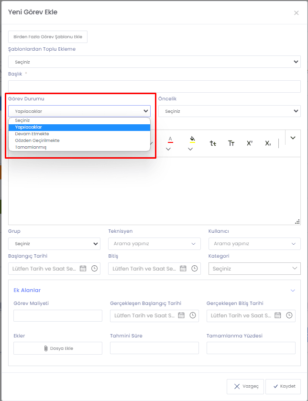The image size is (308, 401).
Task: Open calendar for Gerçekleşen Bitiş Tarihi
Action: [x=277, y=315]
